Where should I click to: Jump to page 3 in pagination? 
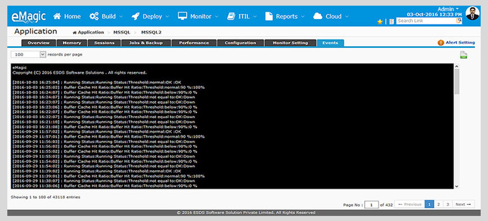(448, 204)
